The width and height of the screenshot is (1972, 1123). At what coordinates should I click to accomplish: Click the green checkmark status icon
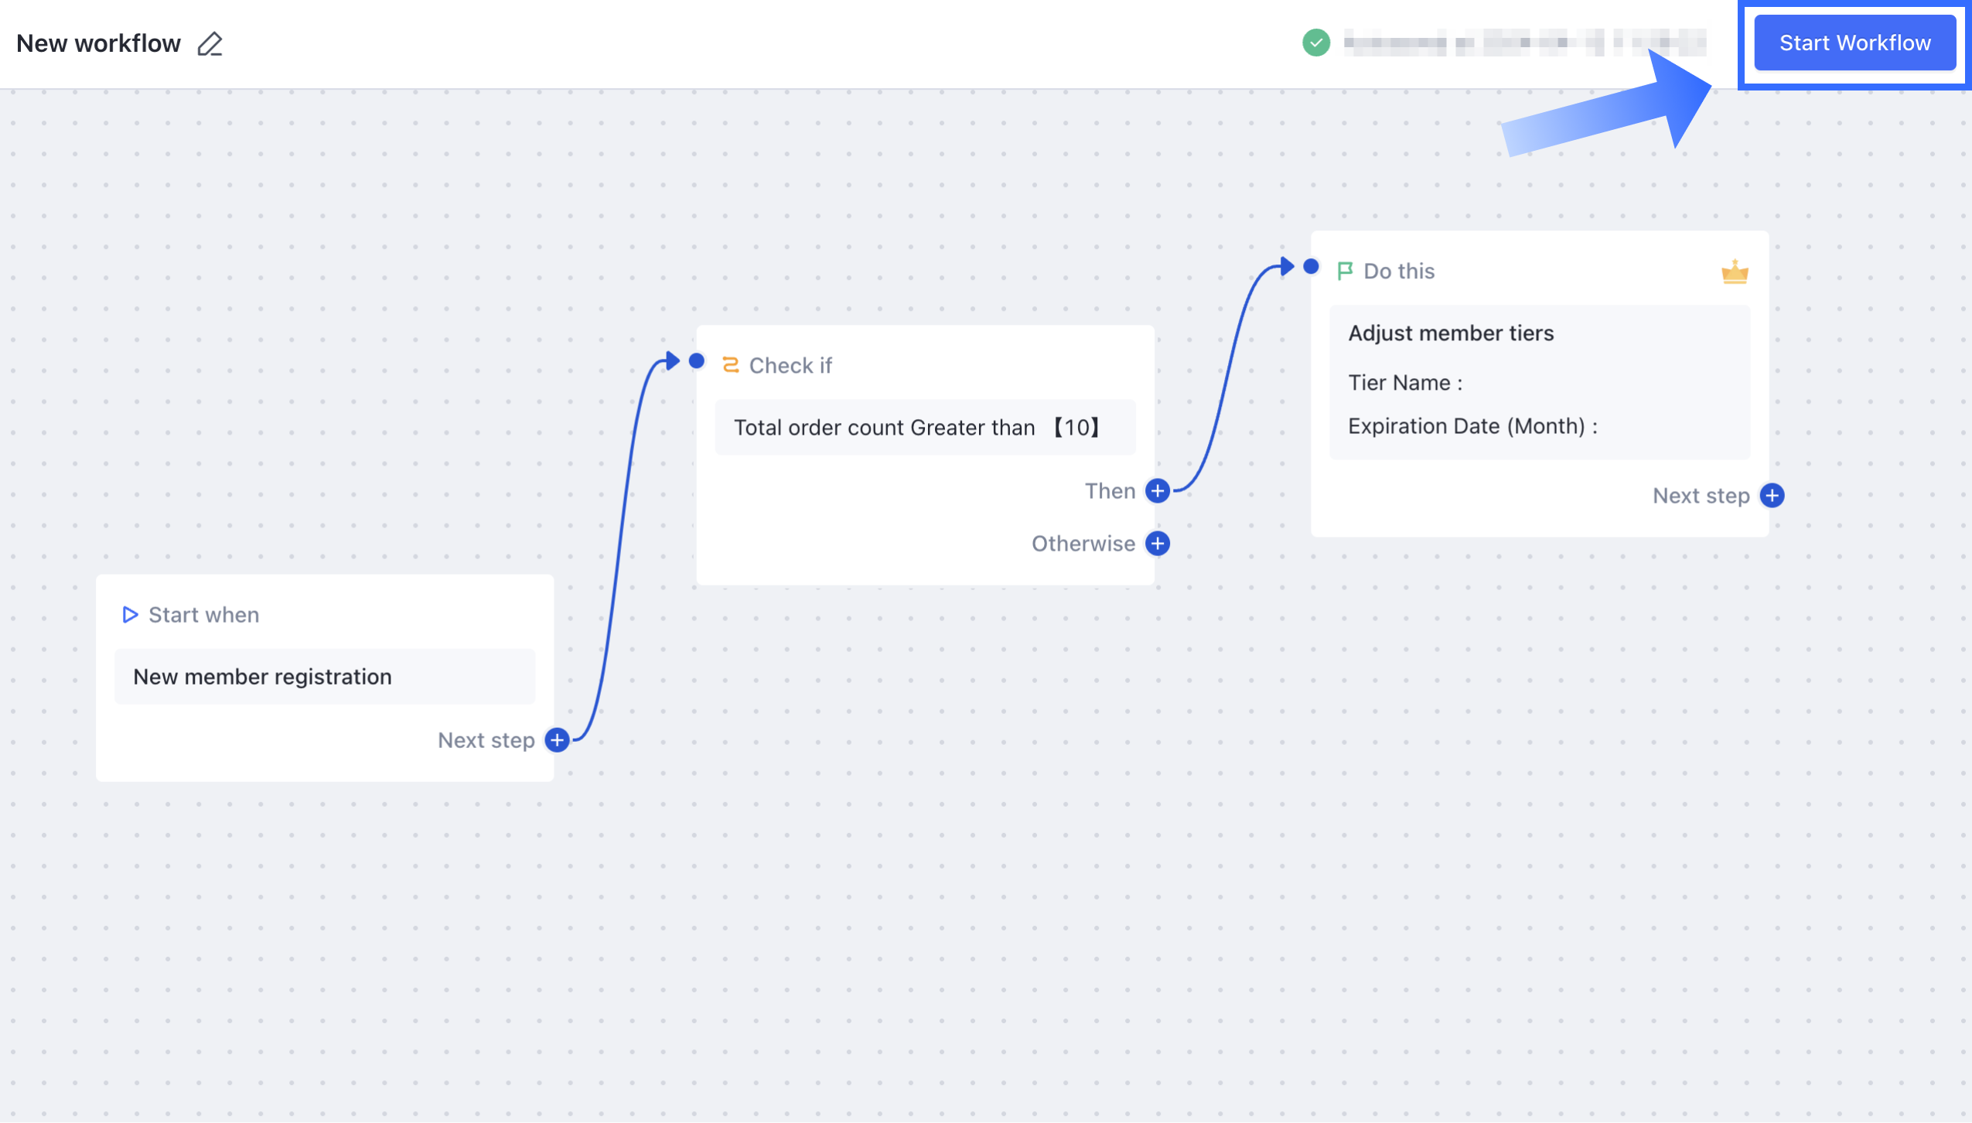pos(1315,43)
